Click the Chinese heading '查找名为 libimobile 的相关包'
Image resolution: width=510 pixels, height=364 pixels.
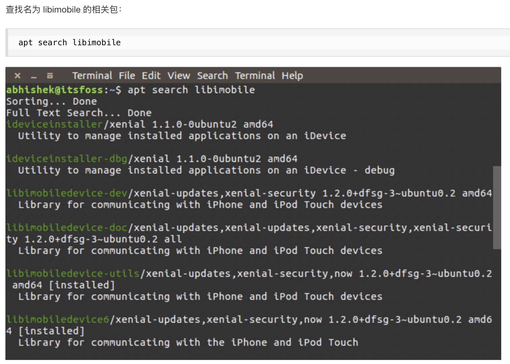point(63,9)
